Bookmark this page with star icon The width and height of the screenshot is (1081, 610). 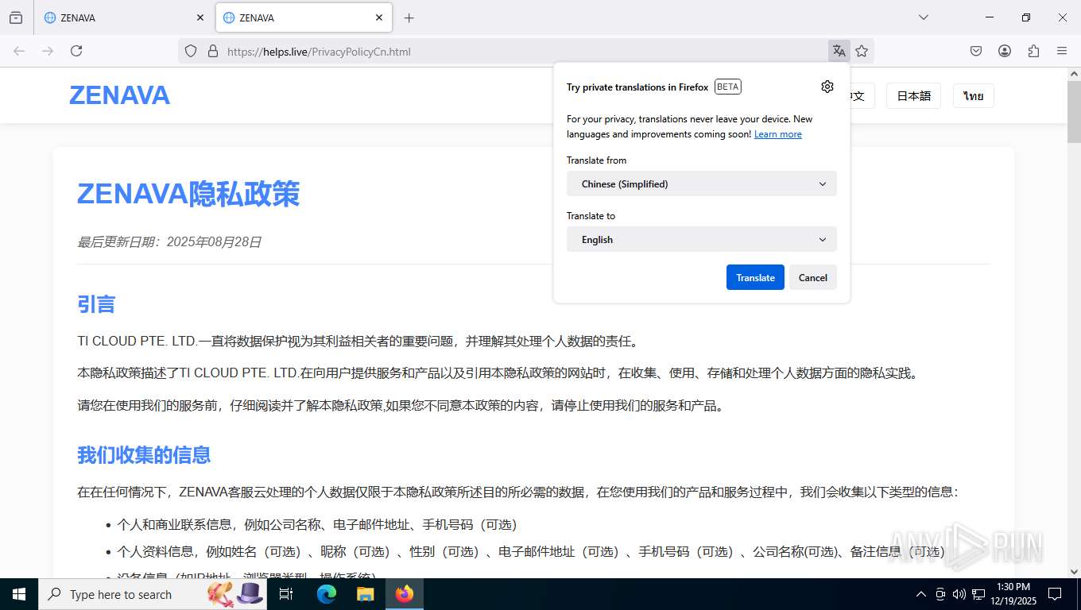coord(862,51)
